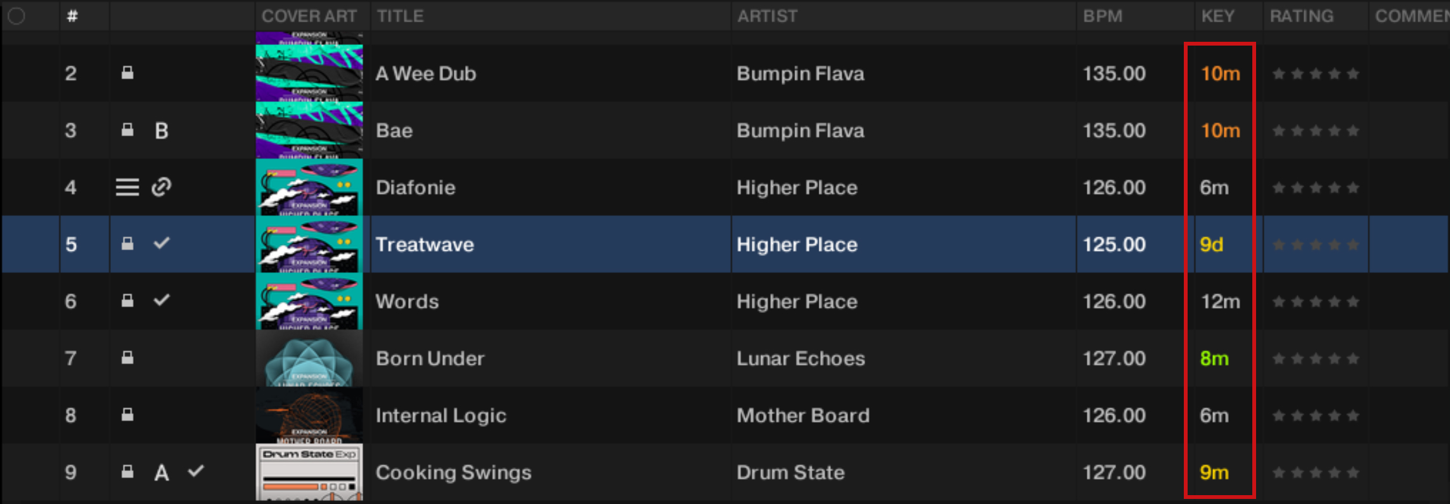This screenshot has width=1450, height=504.
Task: Click the deck B indicator on Bae
Action: tap(162, 130)
